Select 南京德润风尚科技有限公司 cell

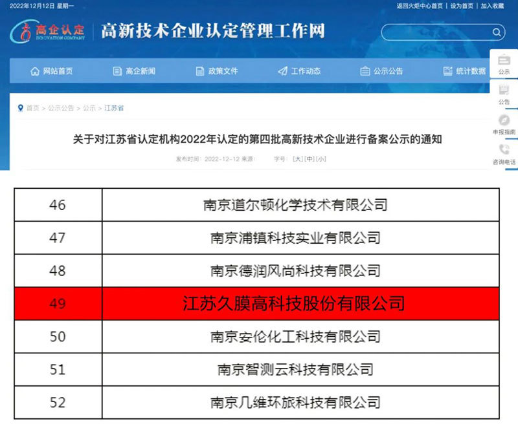[x=300, y=271]
